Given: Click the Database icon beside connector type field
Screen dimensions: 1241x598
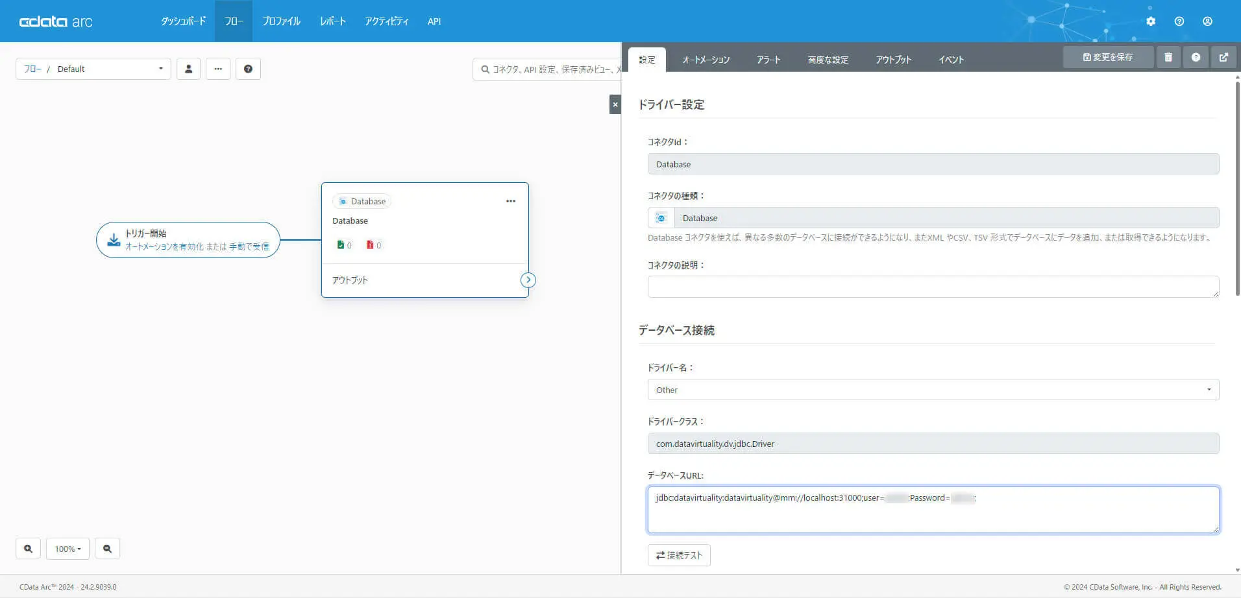Looking at the screenshot, I should point(661,218).
